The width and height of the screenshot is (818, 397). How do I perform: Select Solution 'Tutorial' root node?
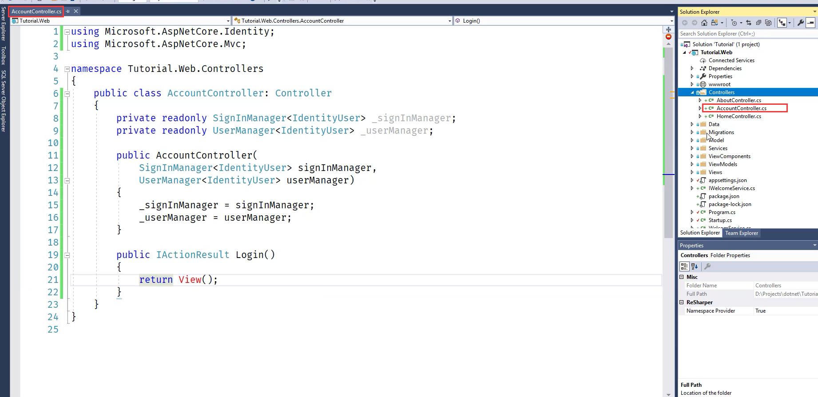pyautogui.click(x=726, y=44)
